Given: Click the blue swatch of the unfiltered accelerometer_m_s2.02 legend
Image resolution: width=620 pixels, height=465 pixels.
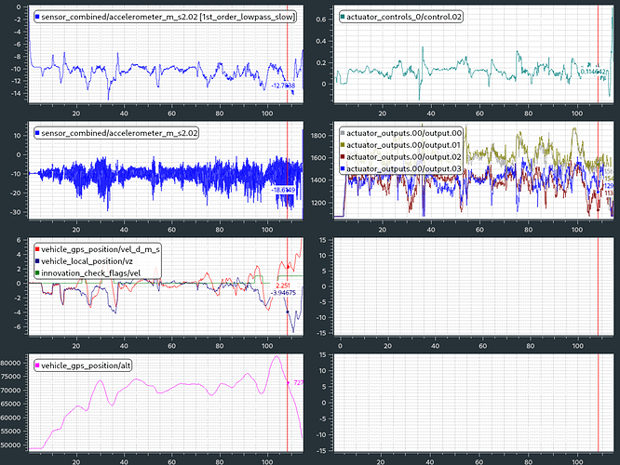Looking at the screenshot, I should pos(37,133).
